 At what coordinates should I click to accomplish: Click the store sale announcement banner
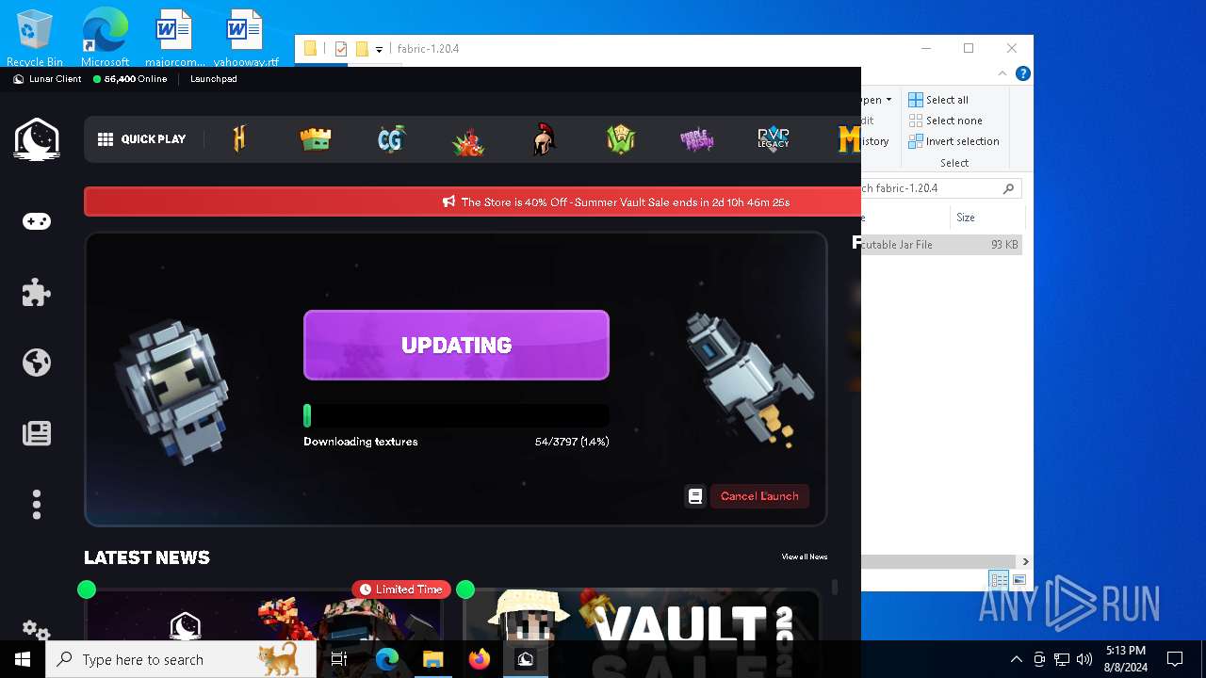click(472, 202)
